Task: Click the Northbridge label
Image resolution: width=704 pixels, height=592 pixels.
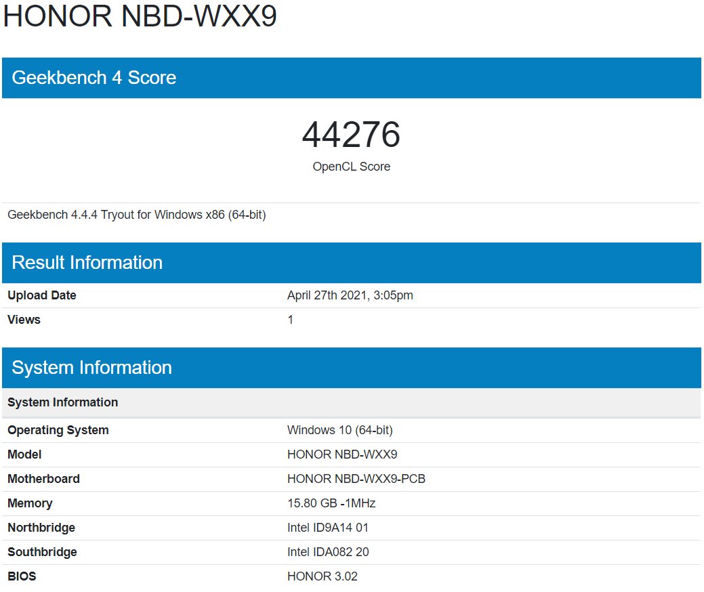Action: tap(41, 528)
